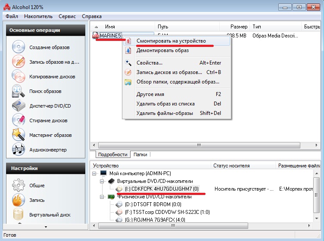
Task: Choose Удалить образ из списка
Action: tap(177, 104)
